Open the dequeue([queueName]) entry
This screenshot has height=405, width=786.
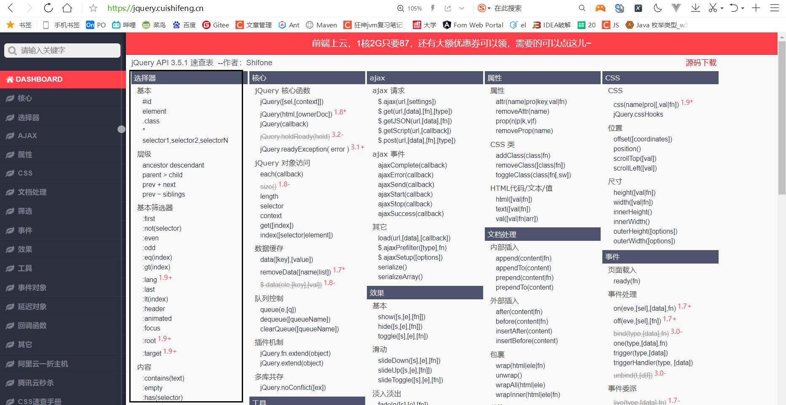[x=295, y=319]
